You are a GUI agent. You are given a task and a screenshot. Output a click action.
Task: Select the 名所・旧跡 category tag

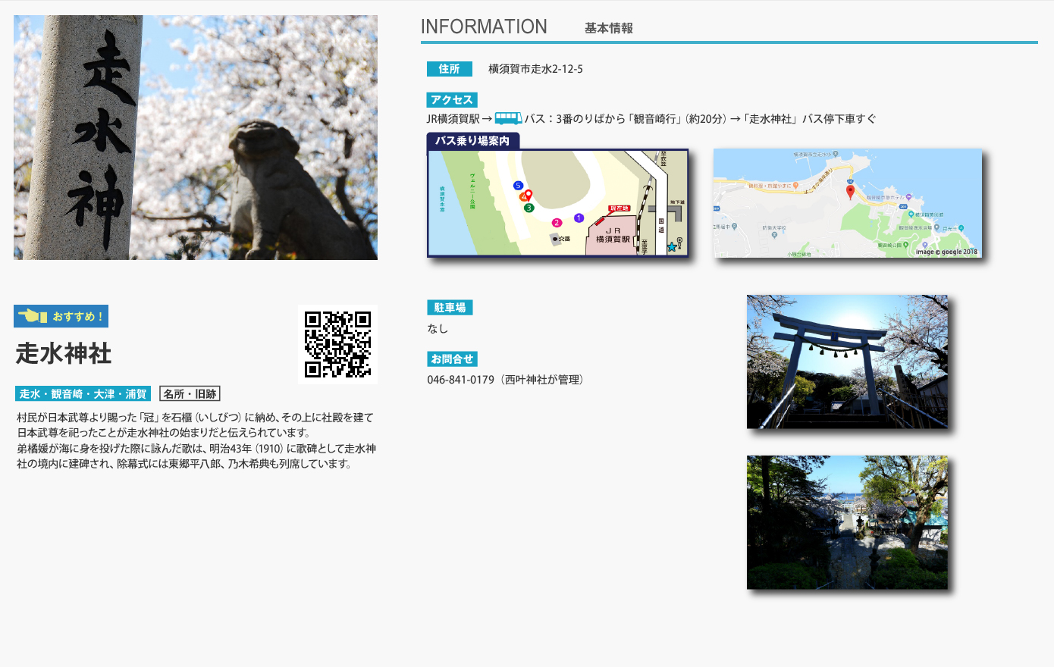(x=190, y=394)
